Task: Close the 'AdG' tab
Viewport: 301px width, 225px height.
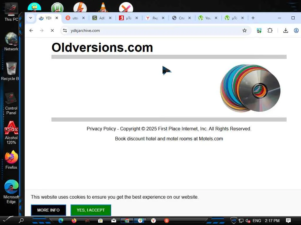Action: coord(110,18)
